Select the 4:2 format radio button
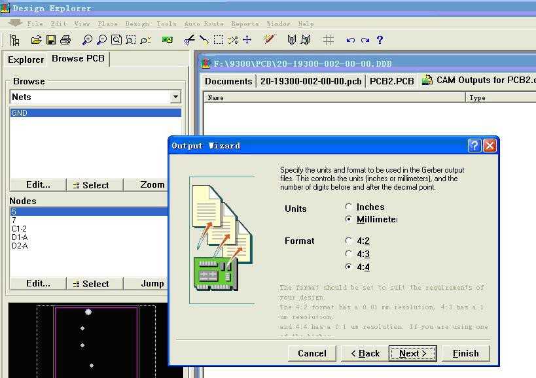 coord(348,241)
